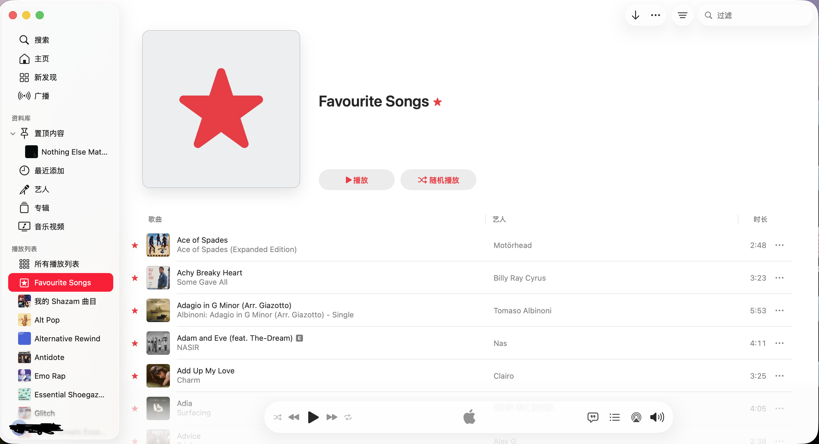This screenshot has width=819, height=444.
Task: Go back to previous track
Action: 294,417
